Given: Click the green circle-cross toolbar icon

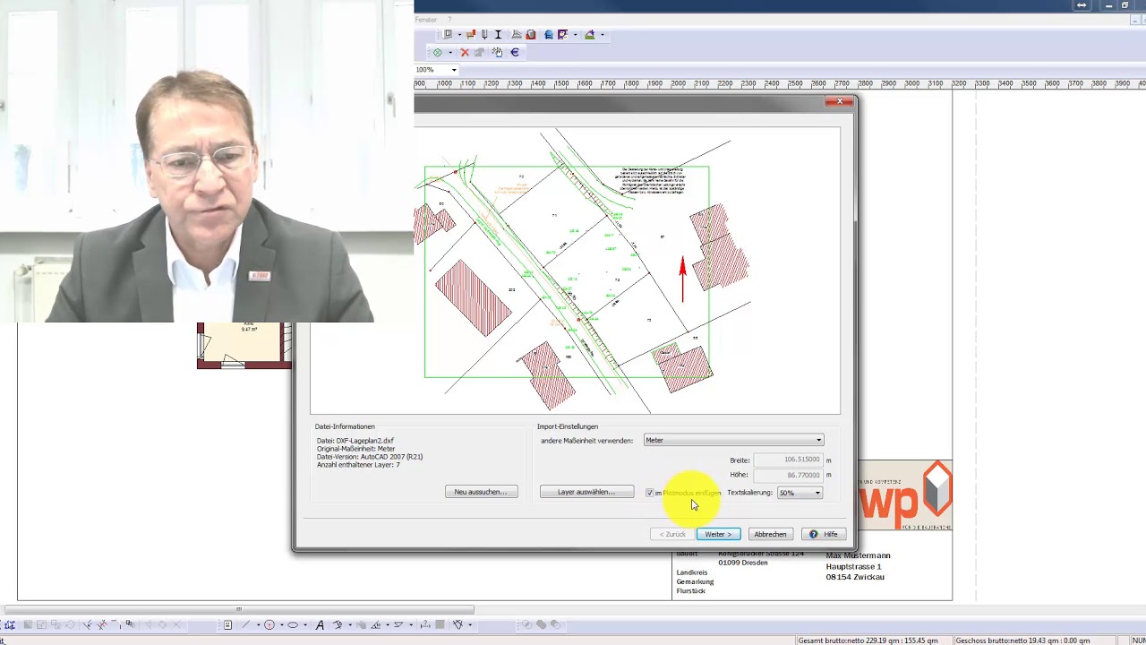Looking at the screenshot, I should pos(438,52).
